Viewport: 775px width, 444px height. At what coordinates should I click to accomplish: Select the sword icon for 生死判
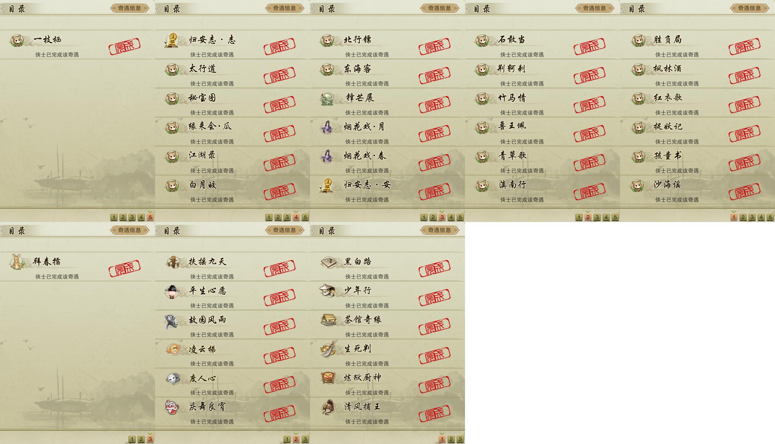(327, 349)
